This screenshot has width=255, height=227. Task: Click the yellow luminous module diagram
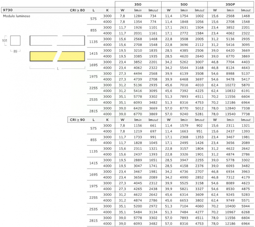click(x=57, y=56)
